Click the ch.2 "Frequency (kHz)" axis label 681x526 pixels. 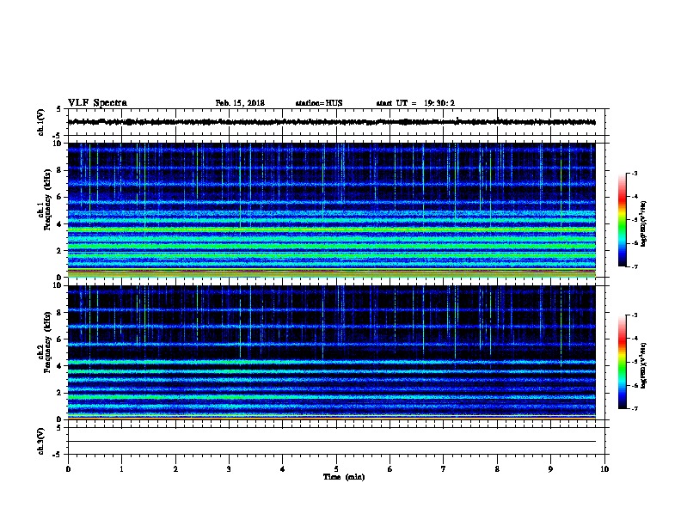pyautogui.click(x=47, y=342)
